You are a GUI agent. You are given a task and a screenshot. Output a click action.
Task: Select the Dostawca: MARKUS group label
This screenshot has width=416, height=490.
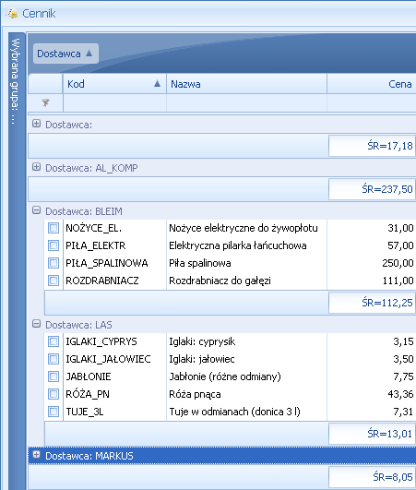(x=89, y=456)
